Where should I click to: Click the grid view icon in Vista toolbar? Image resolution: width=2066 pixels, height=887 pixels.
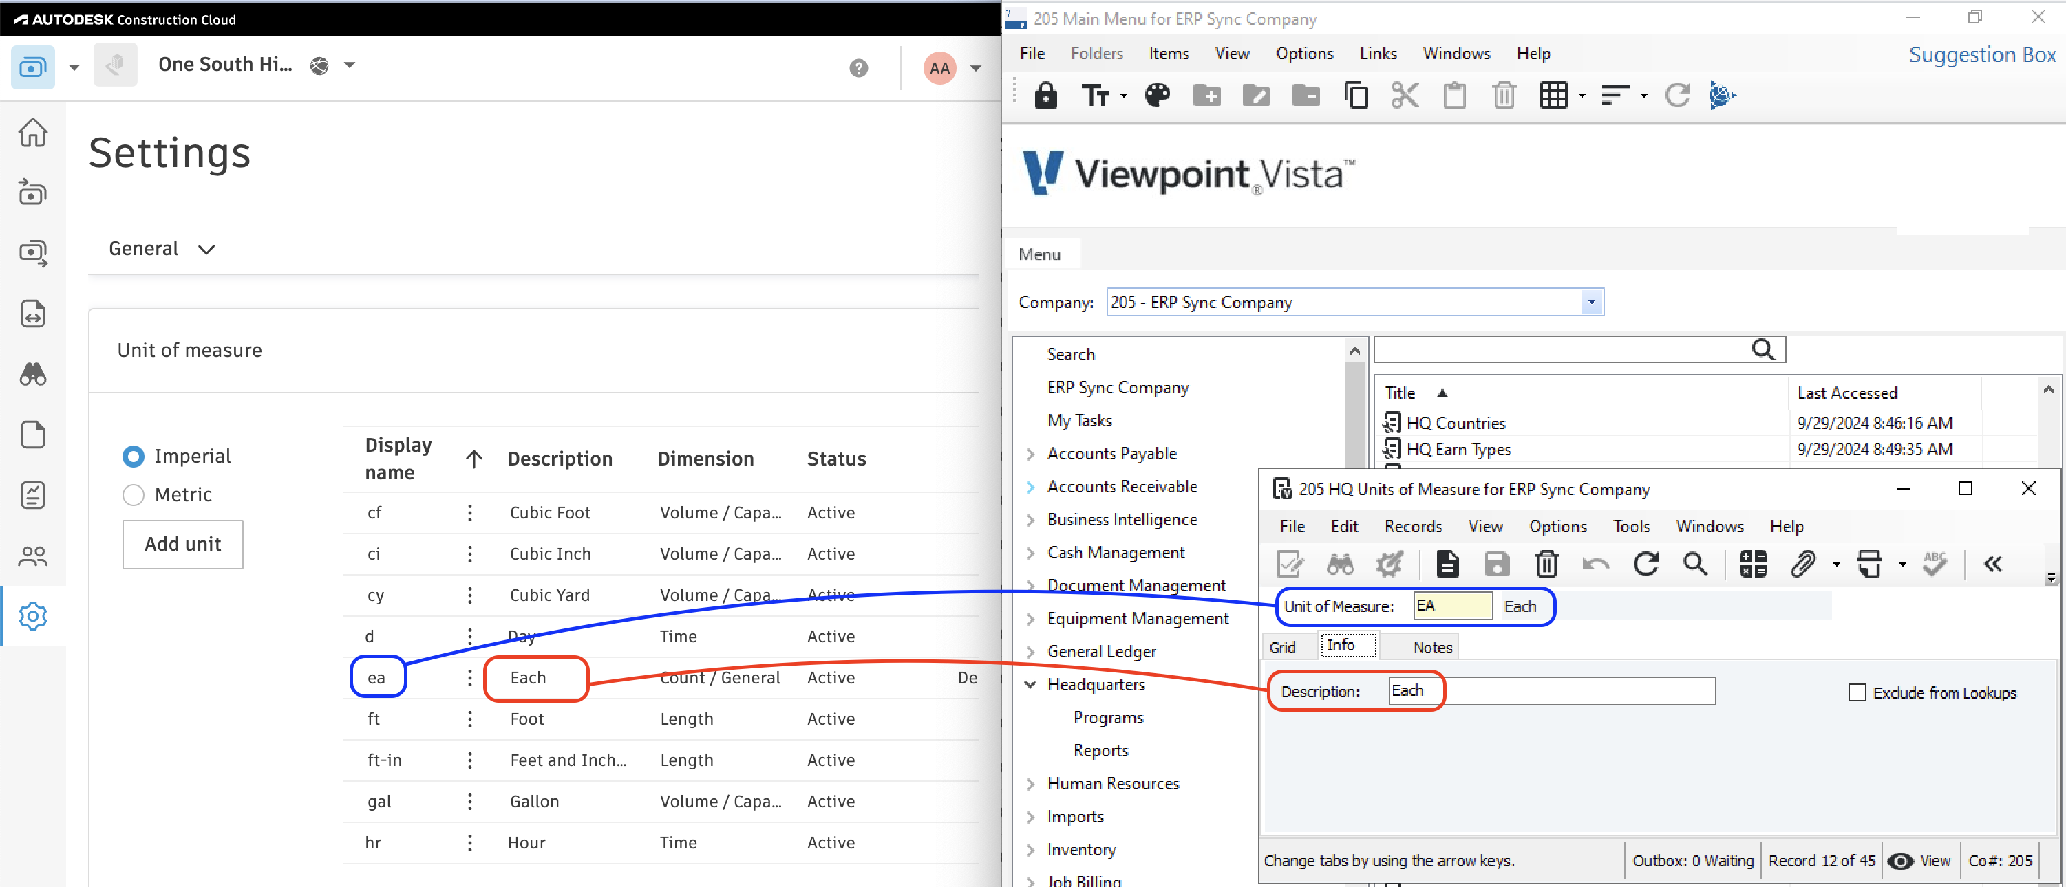coord(1553,96)
